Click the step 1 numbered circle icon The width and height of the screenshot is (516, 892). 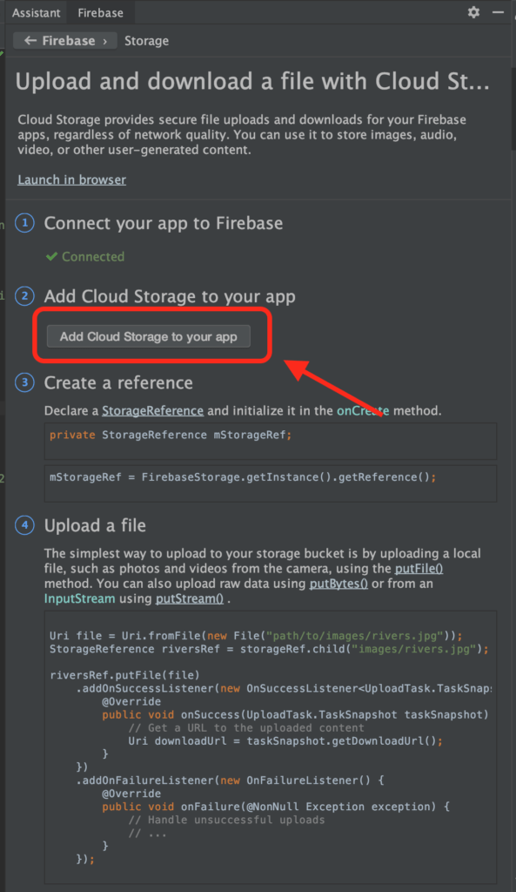[x=23, y=223]
